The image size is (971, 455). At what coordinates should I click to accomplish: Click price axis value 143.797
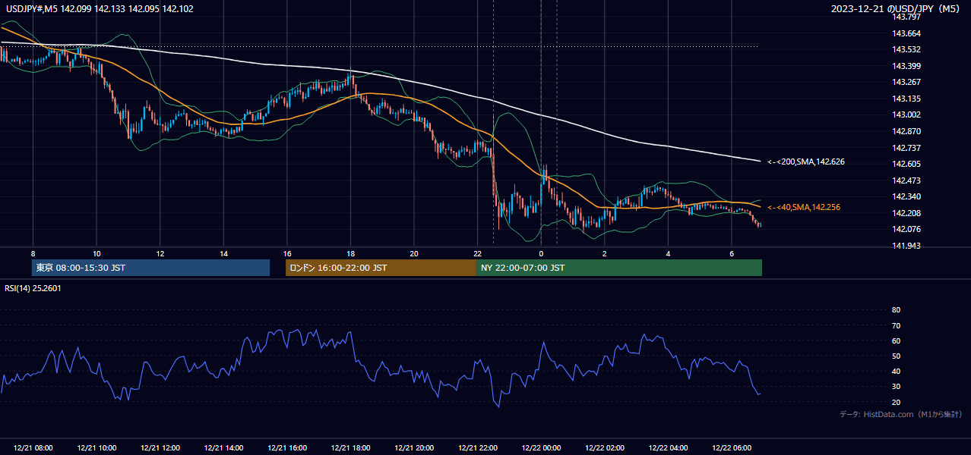click(x=906, y=17)
